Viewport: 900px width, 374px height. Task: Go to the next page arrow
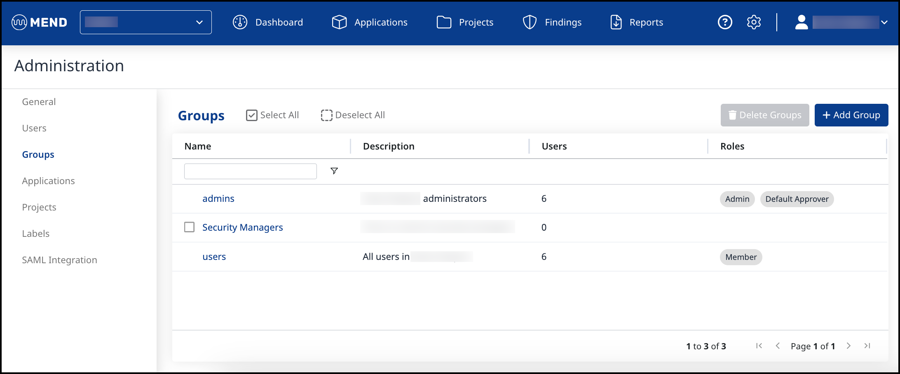click(848, 346)
